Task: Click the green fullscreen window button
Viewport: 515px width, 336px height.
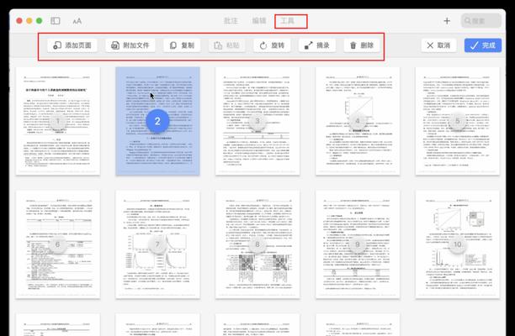Action: (39, 21)
